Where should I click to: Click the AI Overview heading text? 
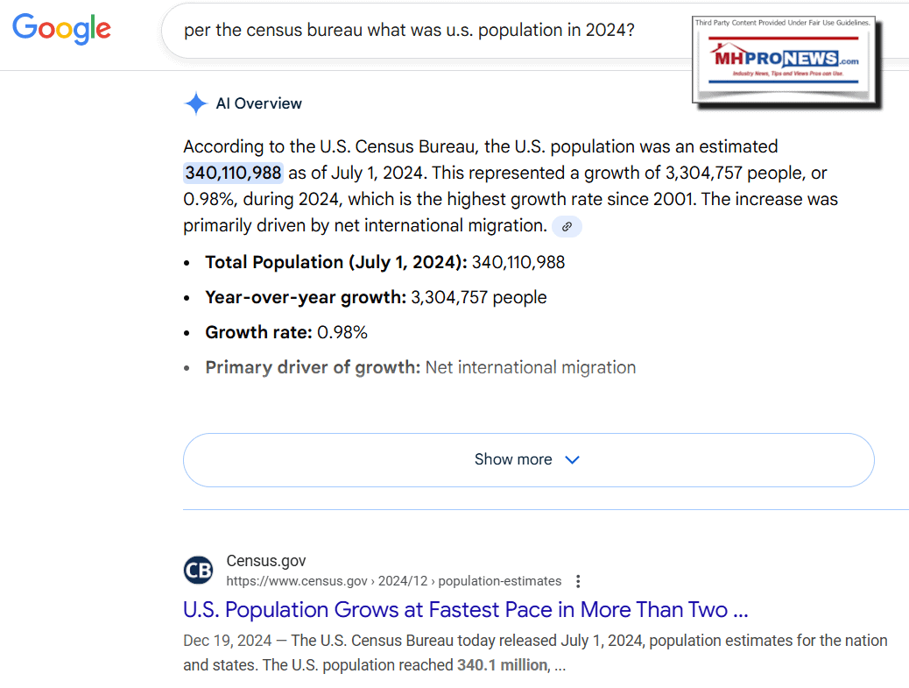tap(258, 103)
